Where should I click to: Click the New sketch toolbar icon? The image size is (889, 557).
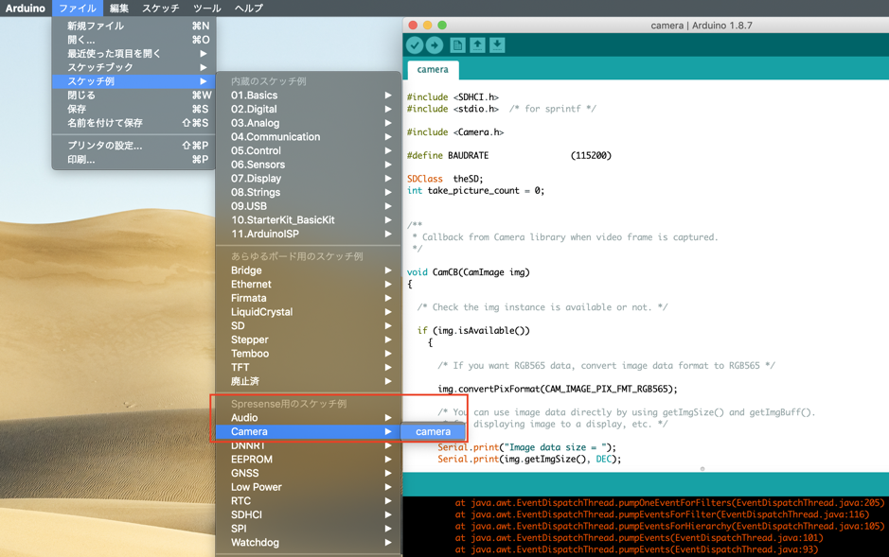[x=457, y=45]
